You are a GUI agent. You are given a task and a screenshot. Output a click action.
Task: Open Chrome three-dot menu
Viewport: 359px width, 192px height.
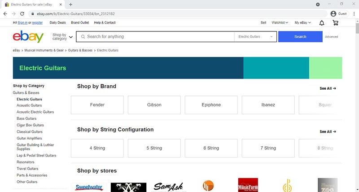tap(354, 14)
